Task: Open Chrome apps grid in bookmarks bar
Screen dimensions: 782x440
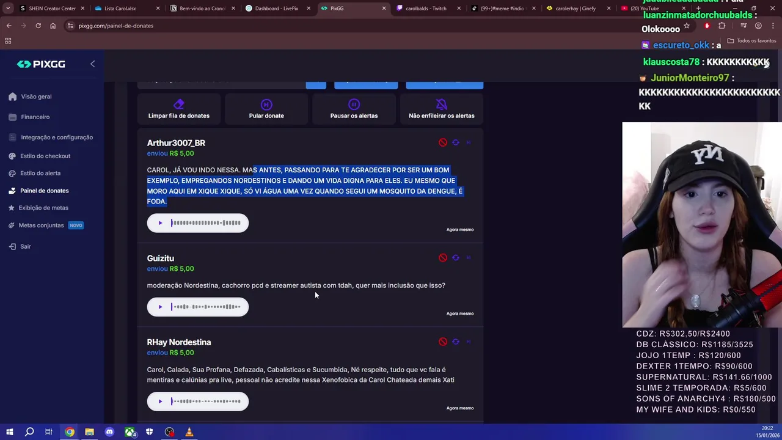Action: tap(8, 41)
